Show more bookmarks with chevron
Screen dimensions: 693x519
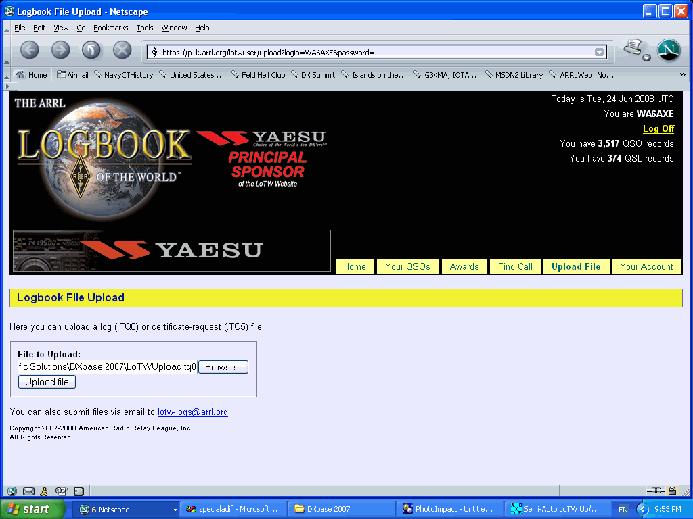(682, 75)
